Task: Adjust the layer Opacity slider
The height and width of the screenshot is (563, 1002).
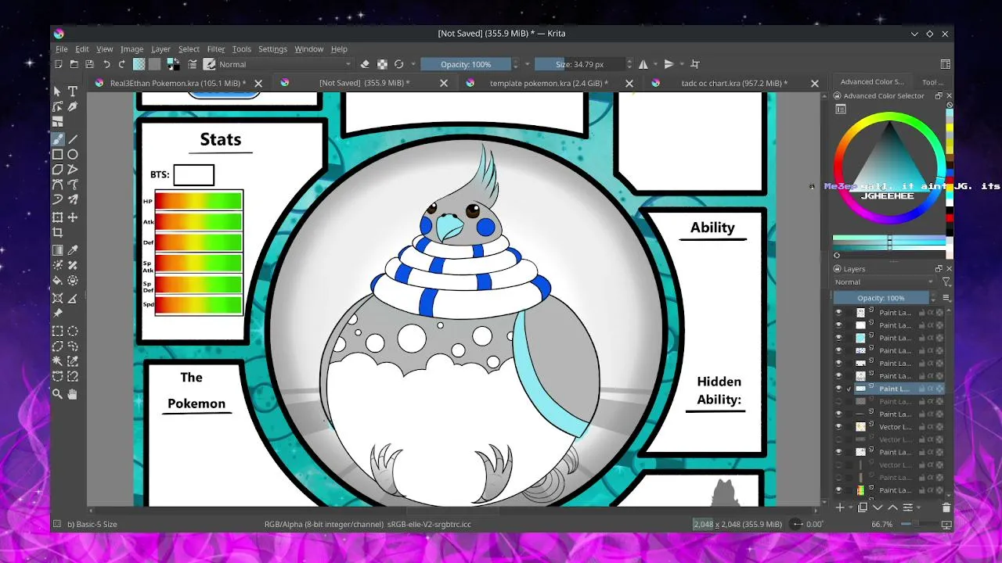Action: click(881, 298)
